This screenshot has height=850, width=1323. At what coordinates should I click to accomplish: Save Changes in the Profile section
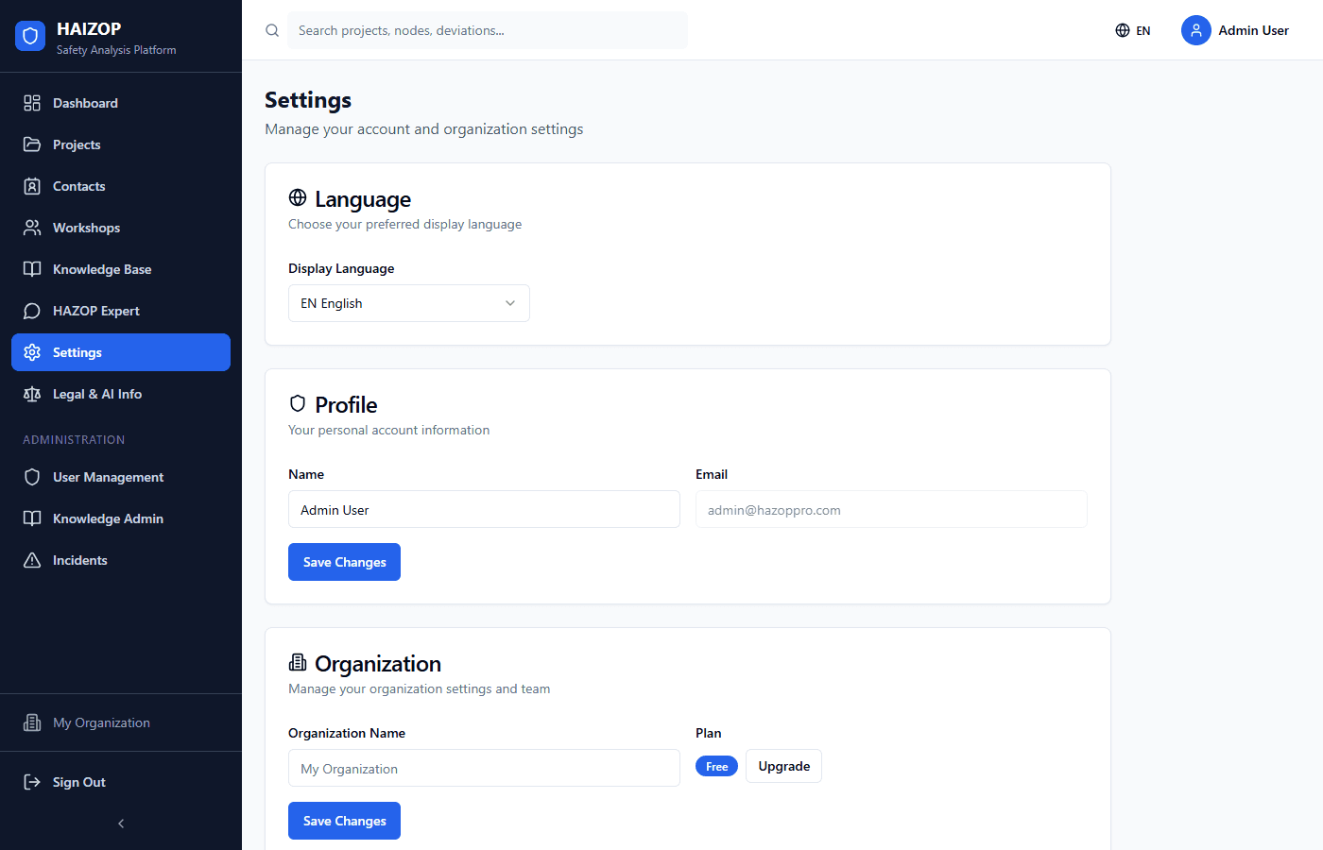[344, 562]
